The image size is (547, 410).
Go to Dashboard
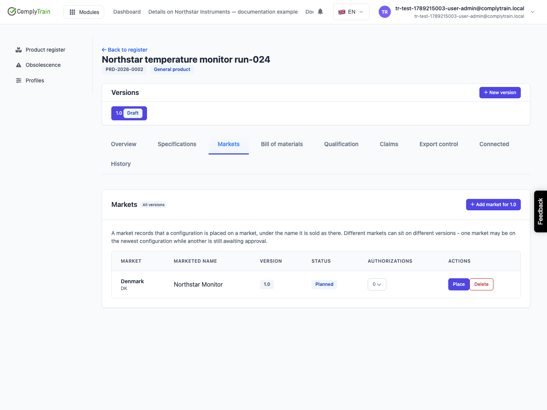127,12
